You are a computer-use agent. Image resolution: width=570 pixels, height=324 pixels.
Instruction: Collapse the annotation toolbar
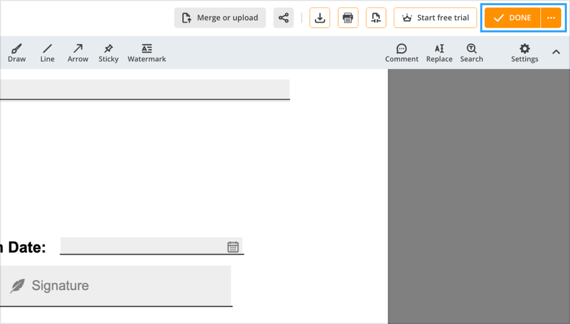556,52
